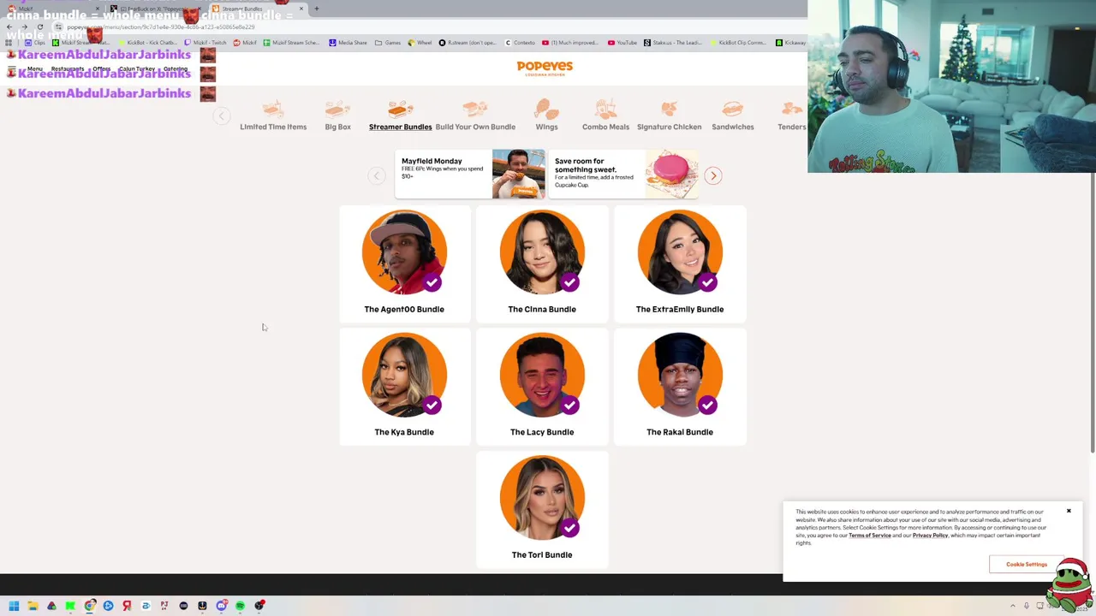1096x616 pixels.
Task: Open the Tenders category
Action: [x=791, y=115]
